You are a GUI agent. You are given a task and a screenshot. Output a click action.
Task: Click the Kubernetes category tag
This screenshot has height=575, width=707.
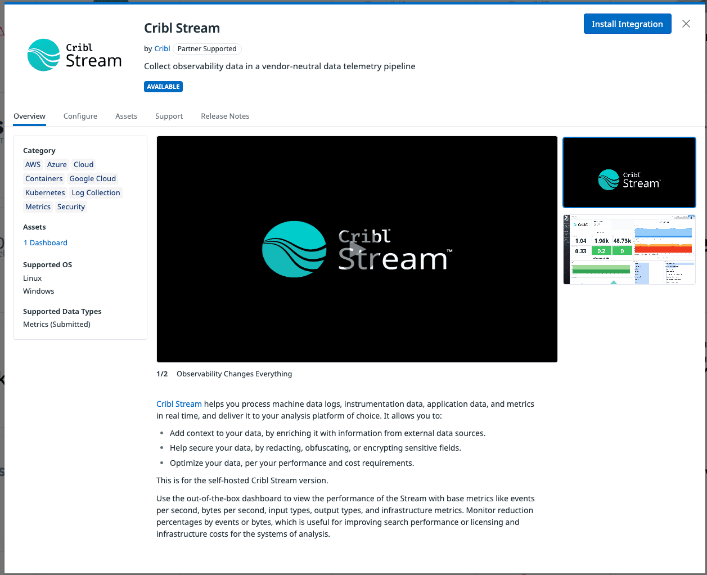(45, 192)
